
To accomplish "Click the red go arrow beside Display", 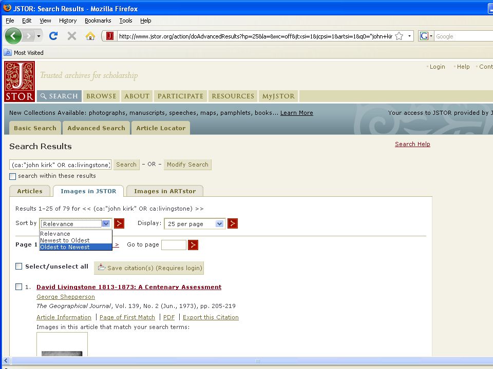I will pyautogui.click(x=232, y=223).
